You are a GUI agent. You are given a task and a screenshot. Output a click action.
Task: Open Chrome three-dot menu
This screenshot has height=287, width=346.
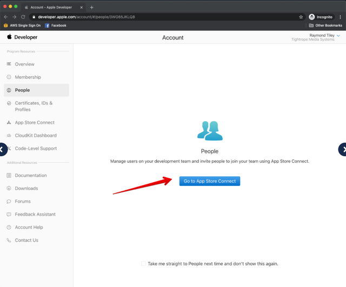pos(340,17)
